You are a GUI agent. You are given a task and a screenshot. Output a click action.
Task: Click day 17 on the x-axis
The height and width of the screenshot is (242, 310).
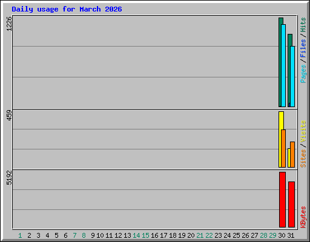163,235
